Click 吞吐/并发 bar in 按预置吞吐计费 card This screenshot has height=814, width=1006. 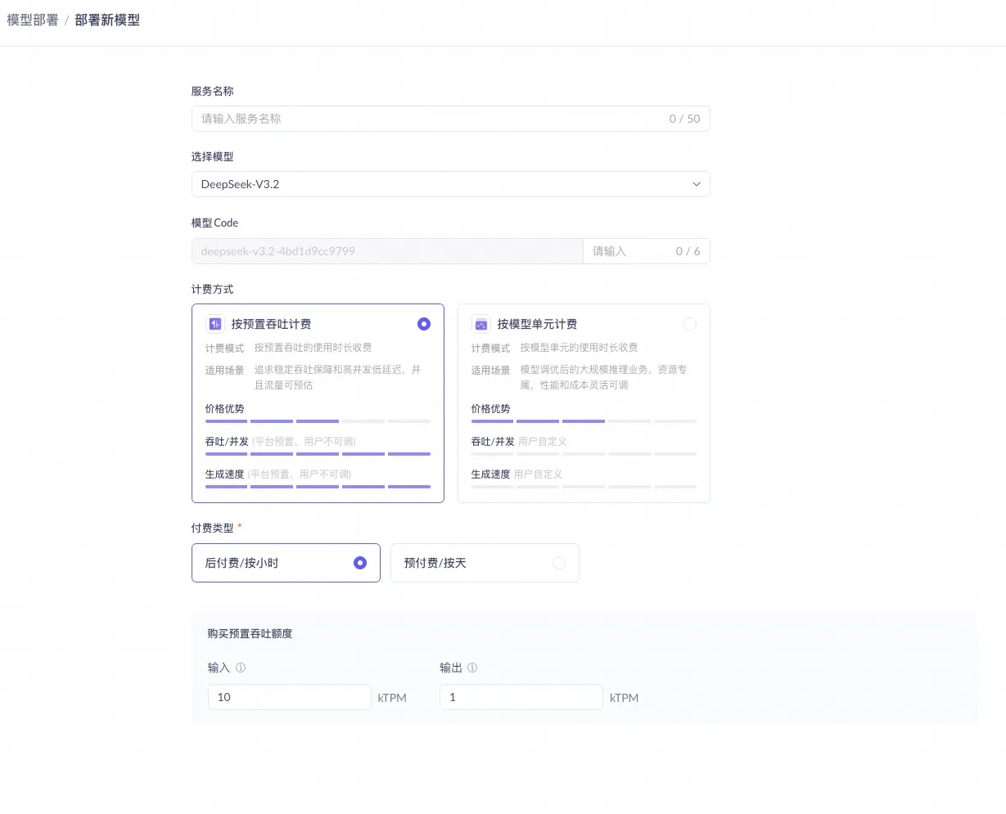pyautogui.click(x=318, y=454)
